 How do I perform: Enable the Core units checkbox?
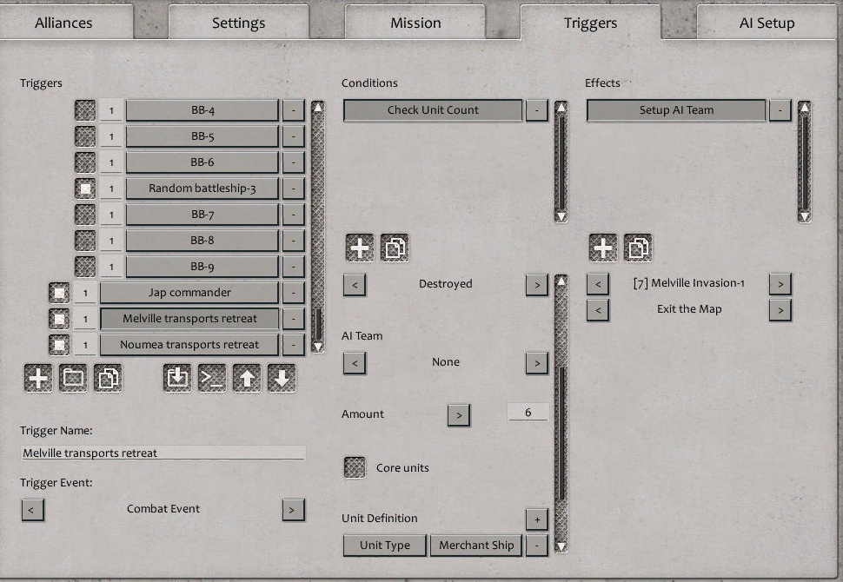355,467
